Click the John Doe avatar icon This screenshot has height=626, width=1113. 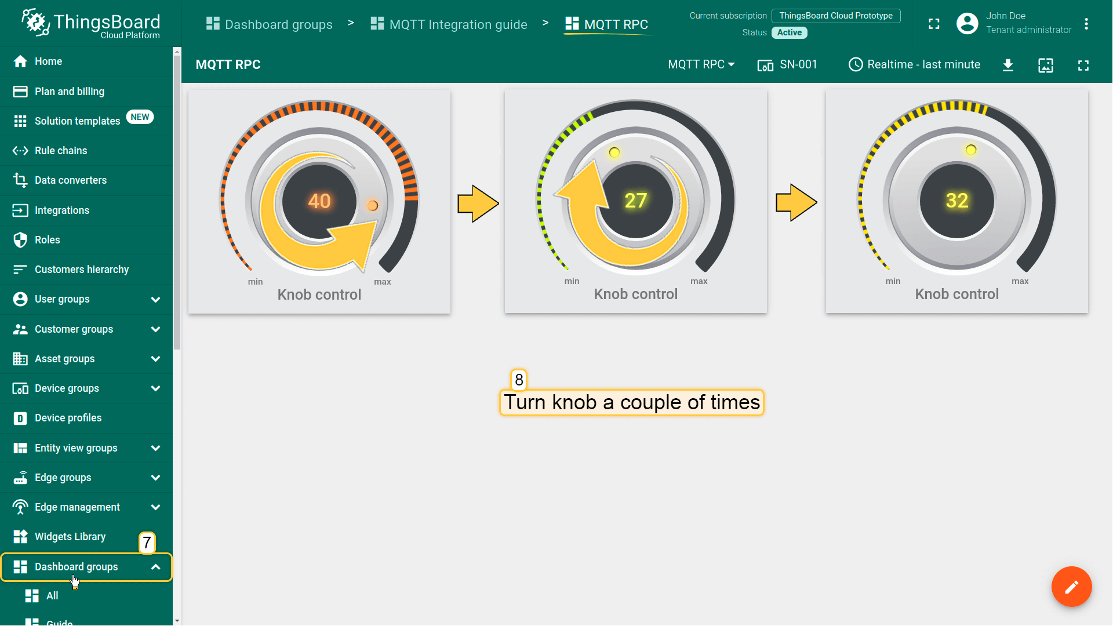click(967, 24)
